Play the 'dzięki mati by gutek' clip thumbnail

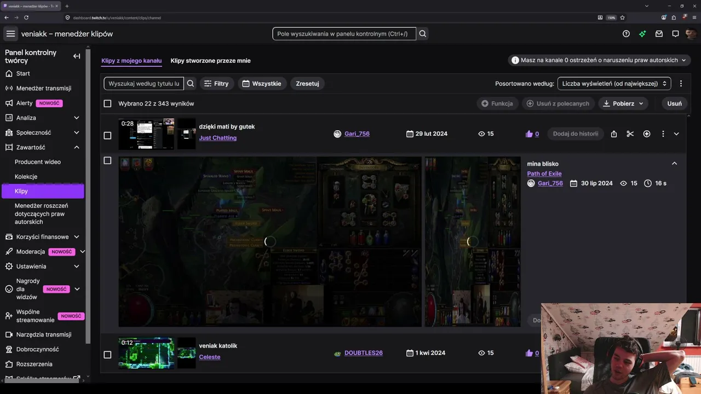[146, 134]
